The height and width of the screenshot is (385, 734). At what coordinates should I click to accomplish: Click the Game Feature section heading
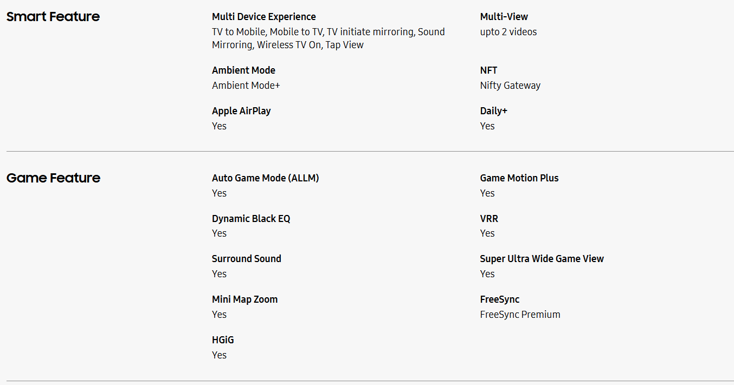tap(53, 178)
